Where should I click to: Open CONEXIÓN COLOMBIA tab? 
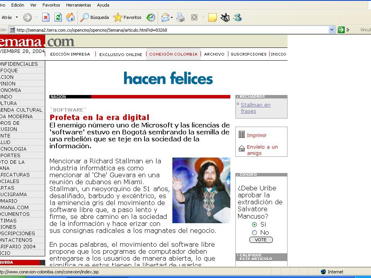point(173,54)
